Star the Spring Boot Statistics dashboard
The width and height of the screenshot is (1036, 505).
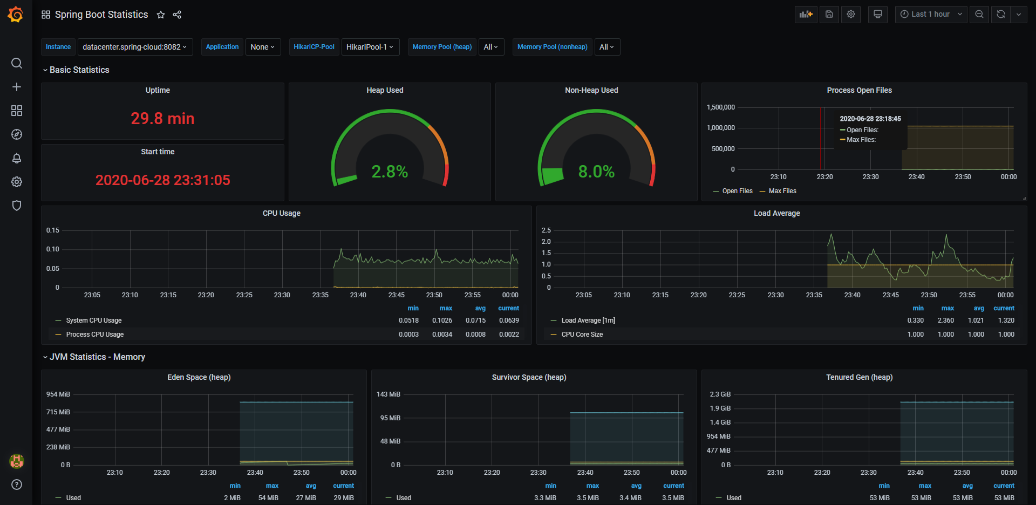pyautogui.click(x=161, y=15)
